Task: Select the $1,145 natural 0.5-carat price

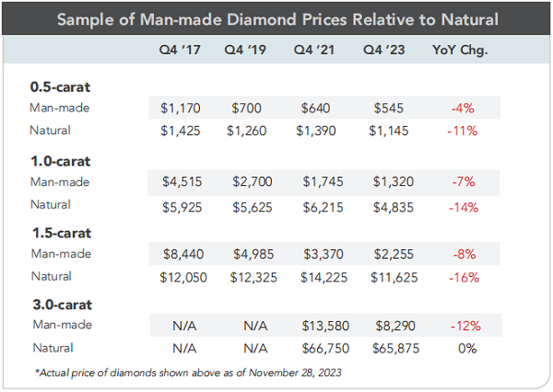Action: tap(389, 131)
